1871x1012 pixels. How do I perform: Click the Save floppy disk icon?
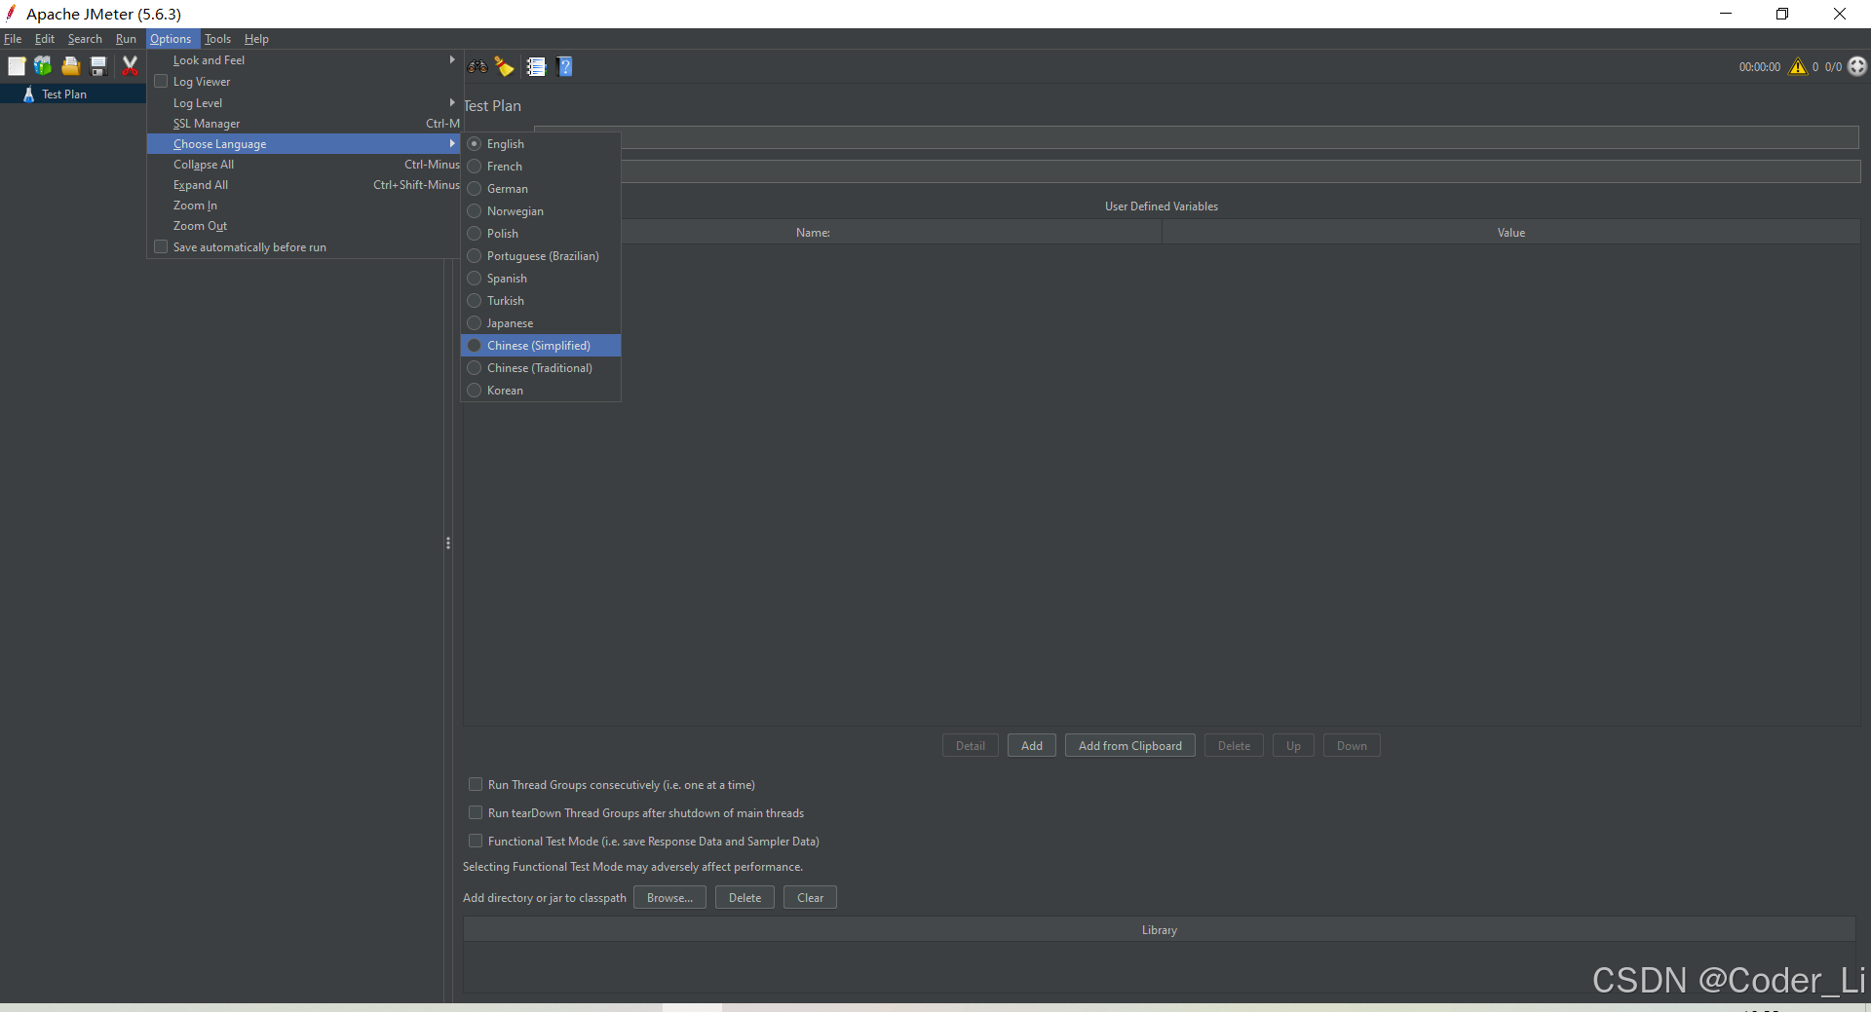pos(98,66)
